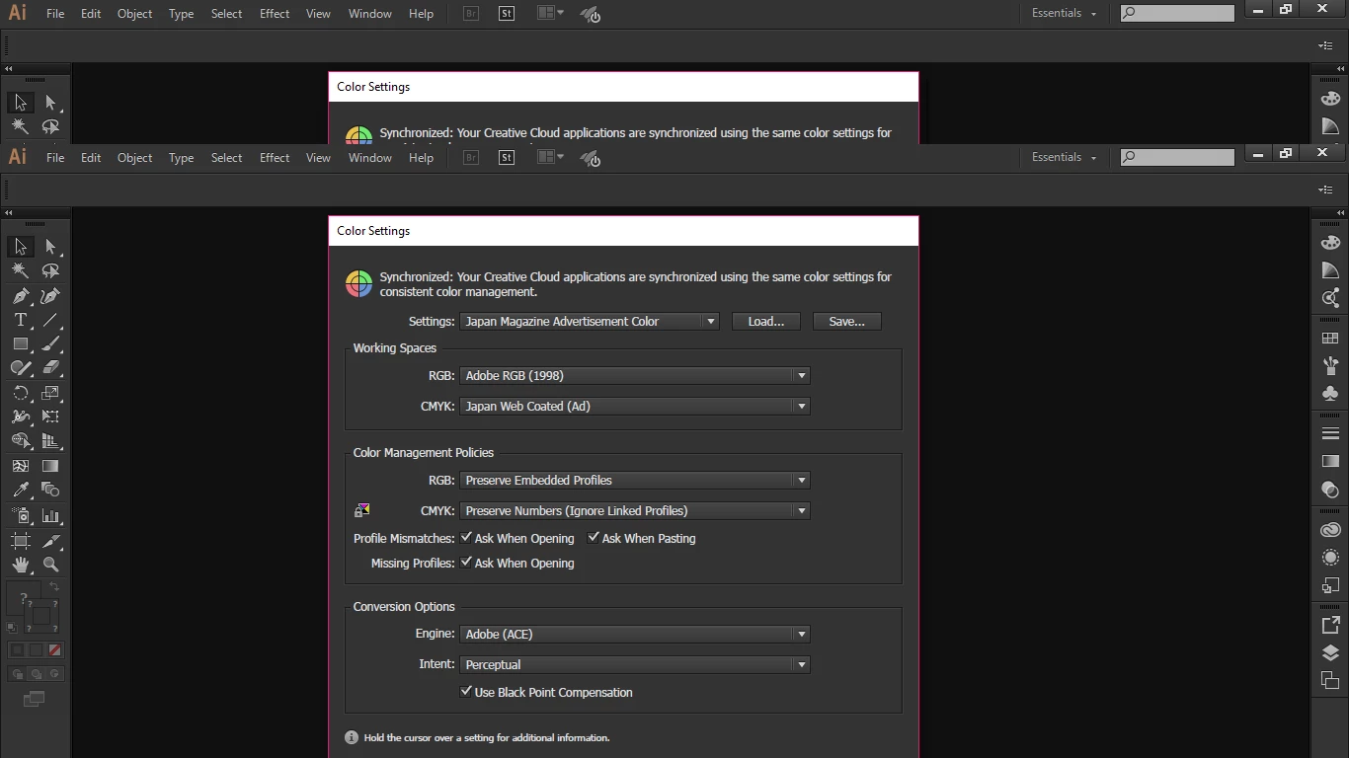Select the Pen tool
1349x758 pixels.
click(x=20, y=296)
